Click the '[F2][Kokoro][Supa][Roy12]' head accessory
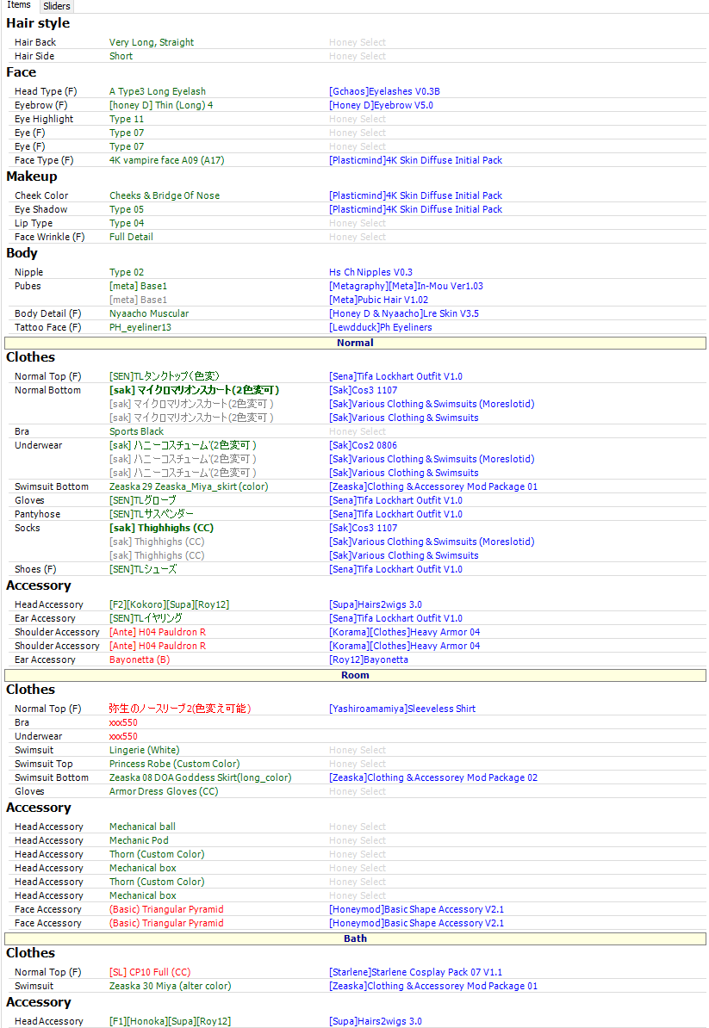The width and height of the screenshot is (709, 1028). [x=169, y=605]
